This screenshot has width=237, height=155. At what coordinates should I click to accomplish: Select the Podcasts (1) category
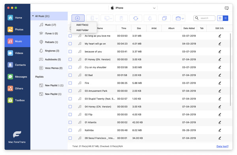(49, 42)
